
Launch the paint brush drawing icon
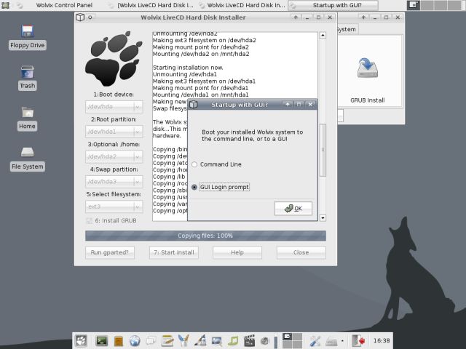click(x=200, y=341)
